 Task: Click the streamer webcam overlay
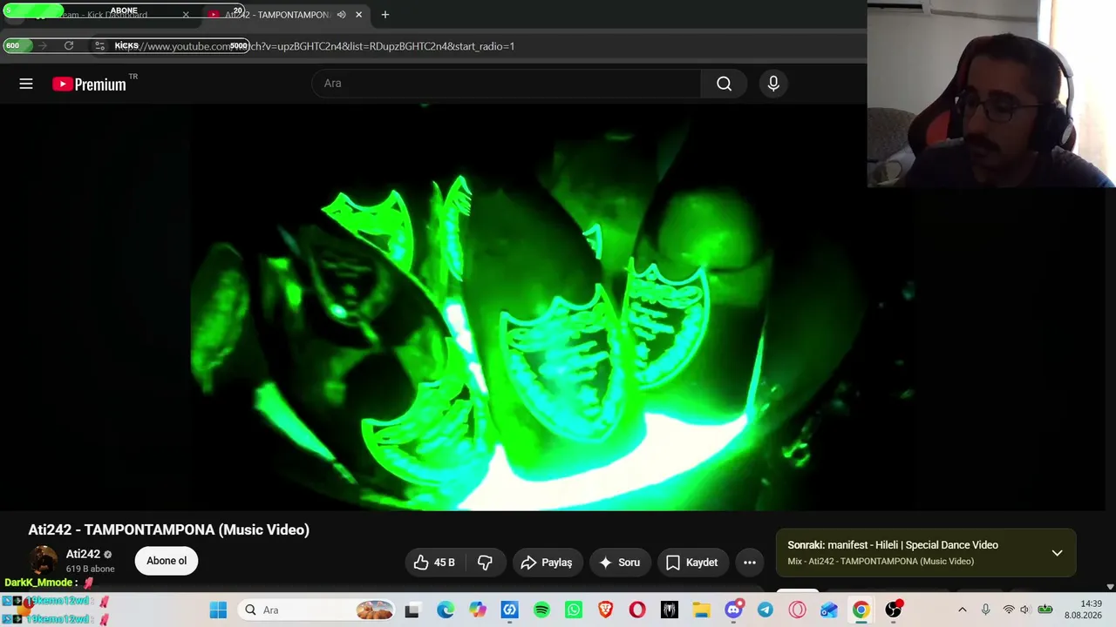point(991,93)
